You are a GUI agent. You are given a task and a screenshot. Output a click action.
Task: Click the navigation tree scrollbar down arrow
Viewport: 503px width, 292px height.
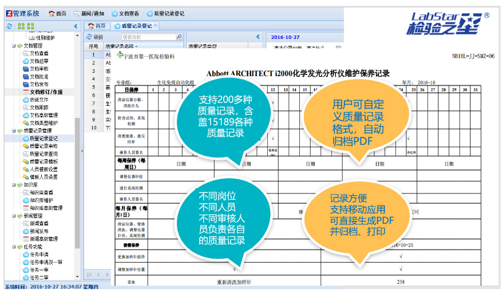point(77,277)
